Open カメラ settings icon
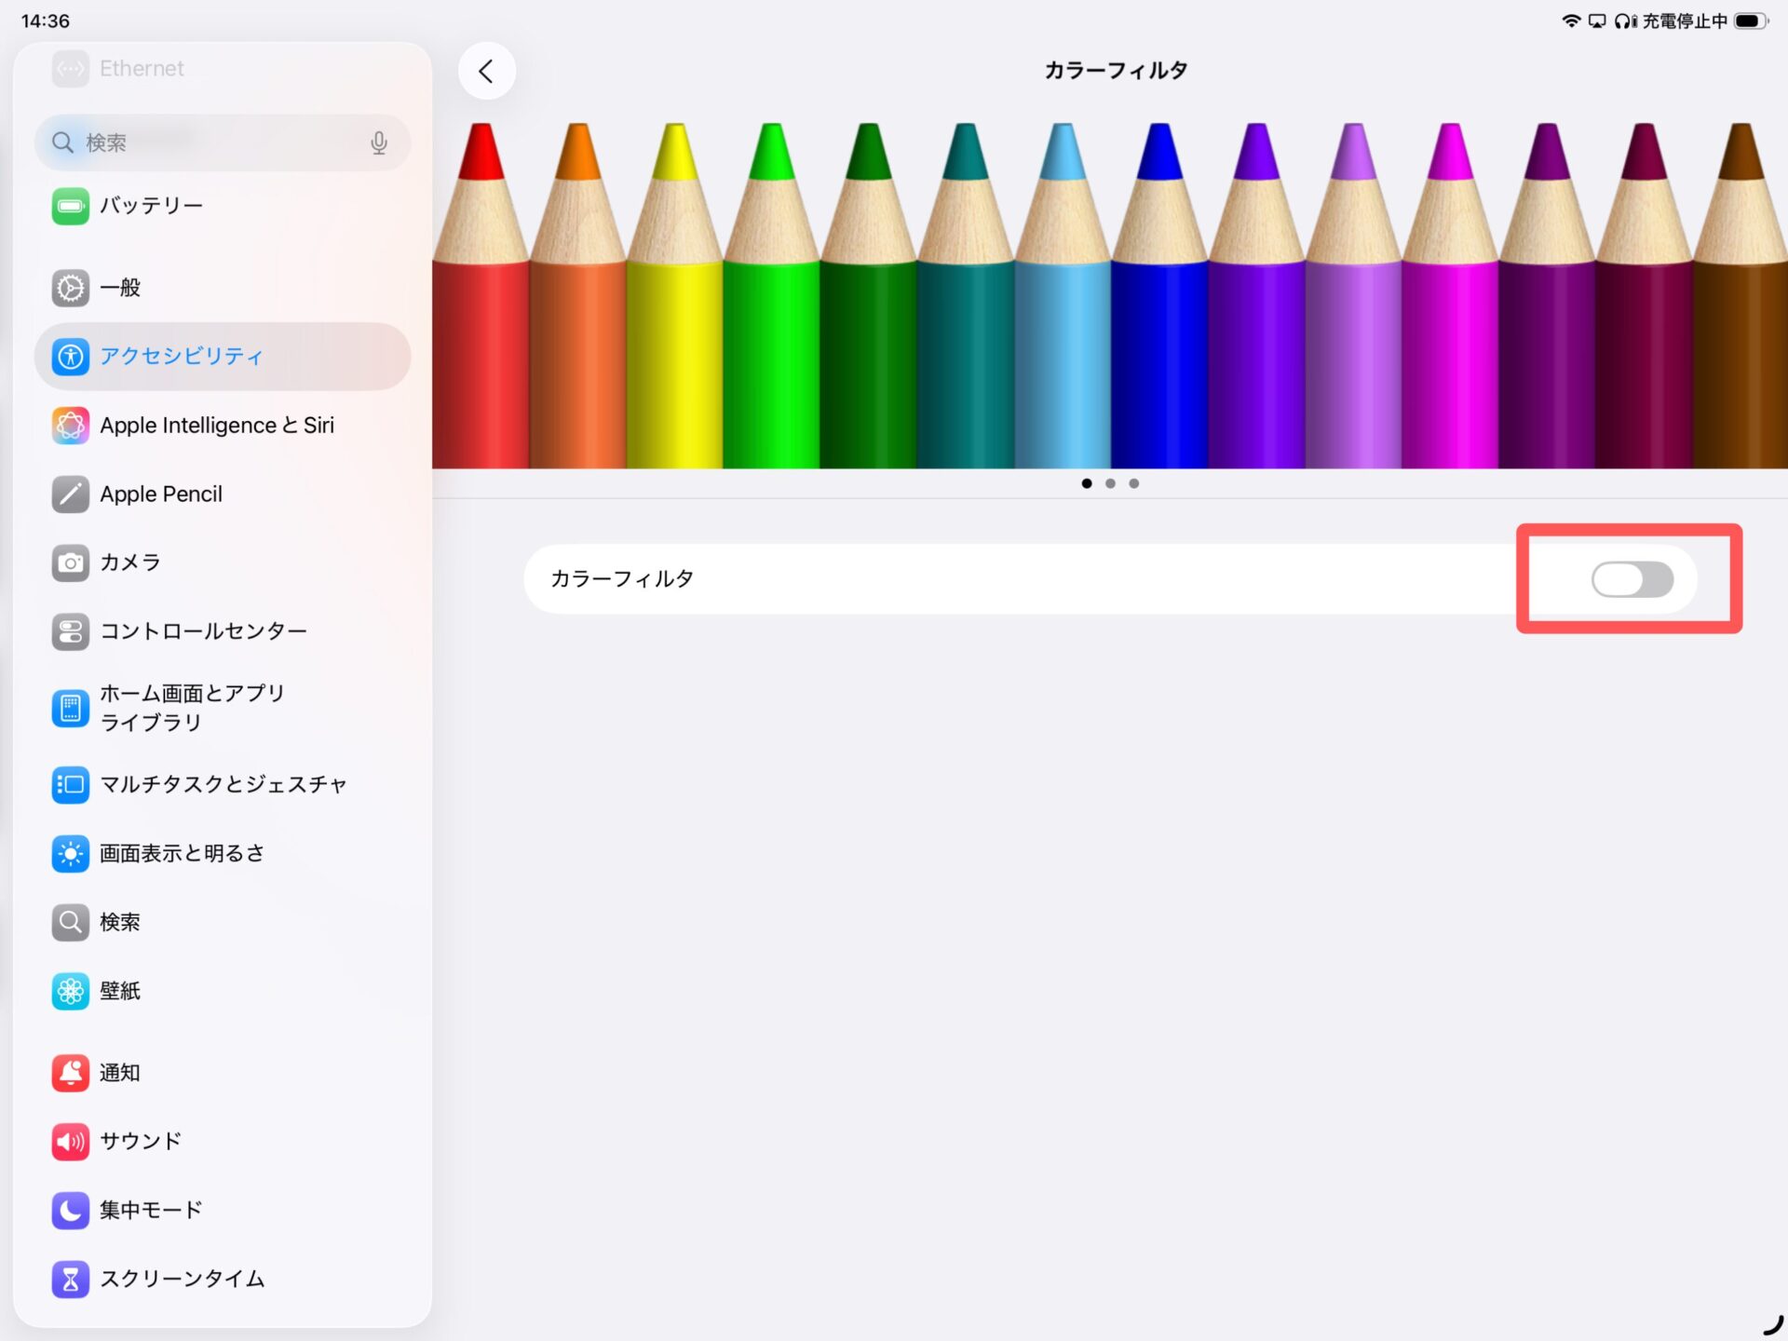This screenshot has width=1788, height=1341. tap(71, 562)
